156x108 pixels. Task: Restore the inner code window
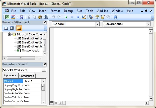[146, 11]
